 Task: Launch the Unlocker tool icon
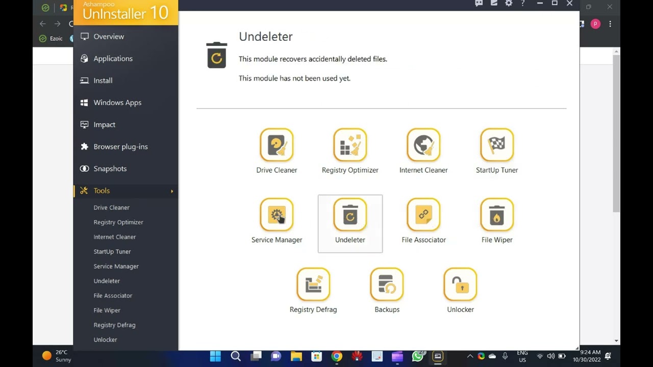click(x=460, y=284)
